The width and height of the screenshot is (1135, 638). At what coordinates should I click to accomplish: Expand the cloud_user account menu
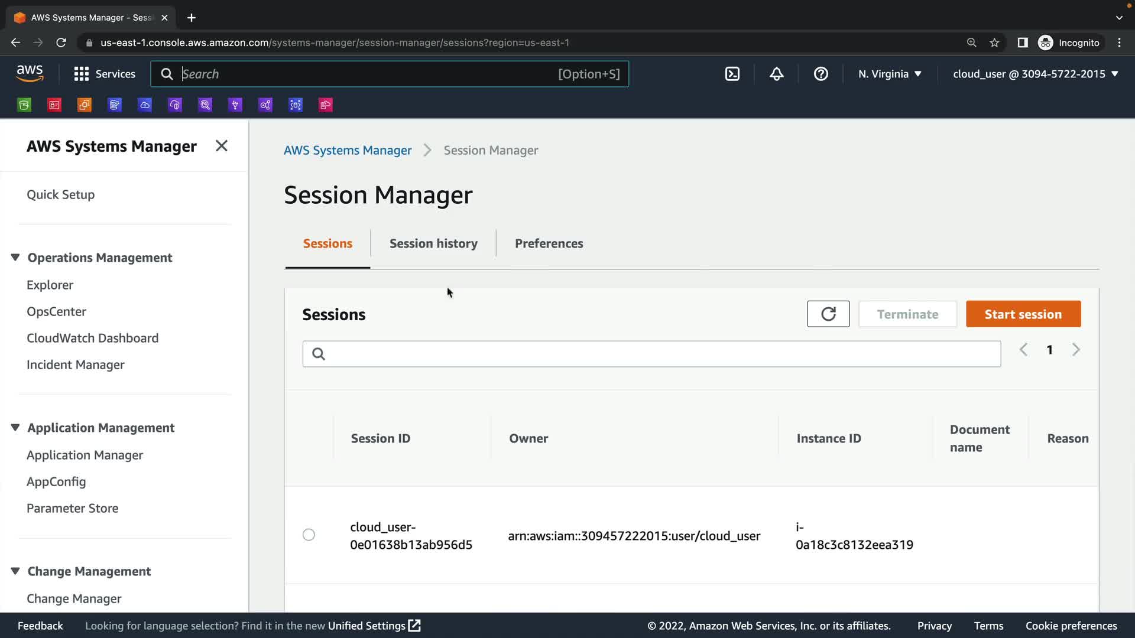click(1035, 74)
